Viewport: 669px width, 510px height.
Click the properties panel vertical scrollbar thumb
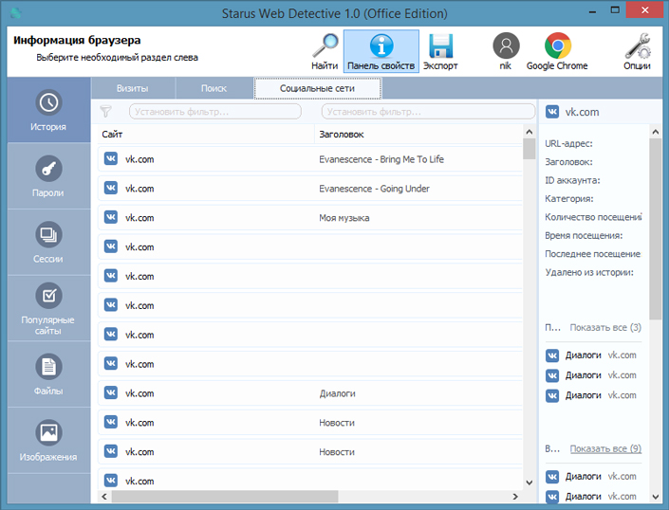tap(656, 228)
